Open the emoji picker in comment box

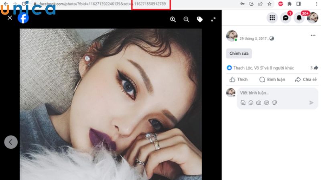251,103
